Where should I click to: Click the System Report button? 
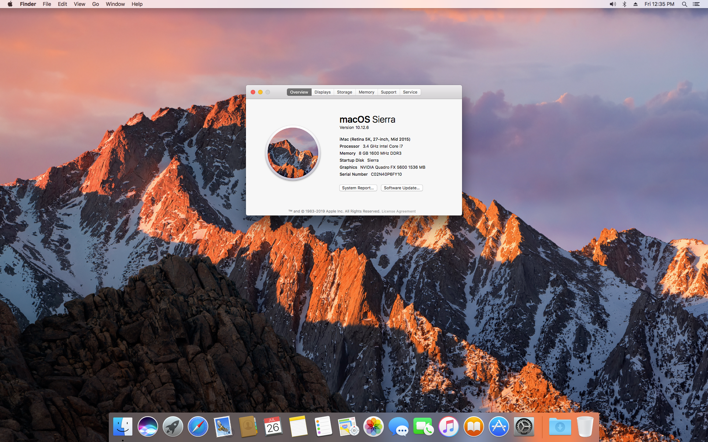(x=358, y=188)
